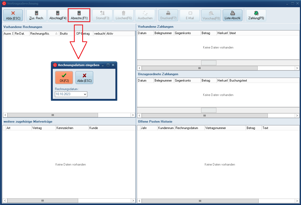Open Liste Abschl. printer button
301x205 pixels.
click(232, 15)
